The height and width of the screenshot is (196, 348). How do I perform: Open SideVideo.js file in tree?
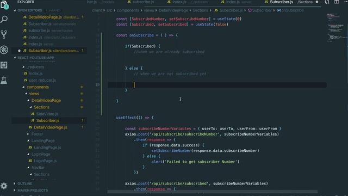pos(47,114)
